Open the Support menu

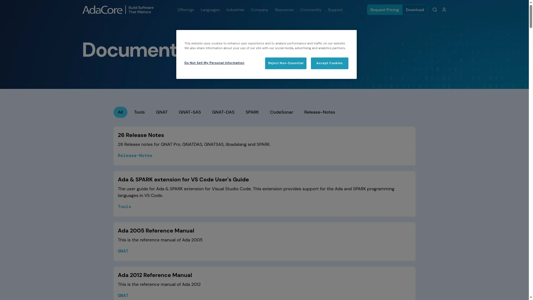click(x=335, y=10)
